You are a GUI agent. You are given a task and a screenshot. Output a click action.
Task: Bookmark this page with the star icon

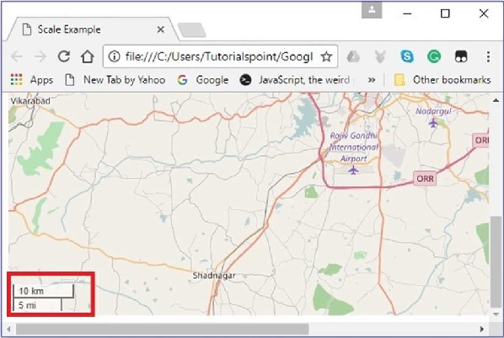pos(326,56)
